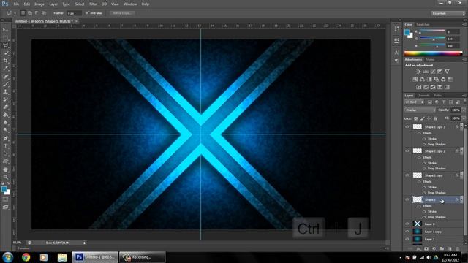Viewport: 468px width, 263px height.
Task: Add a Levels adjustment
Action: 426,72
